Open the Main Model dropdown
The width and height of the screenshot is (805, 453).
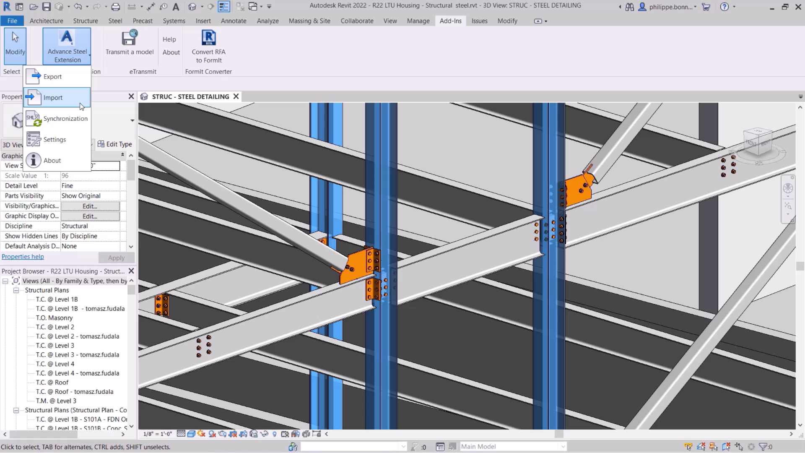pyautogui.click(x=563, y=446)
